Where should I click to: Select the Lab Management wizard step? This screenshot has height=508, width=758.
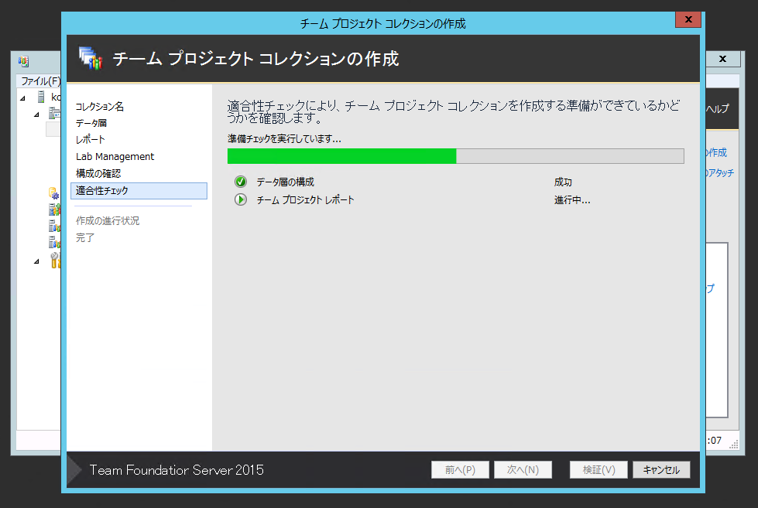coord(115,156)
